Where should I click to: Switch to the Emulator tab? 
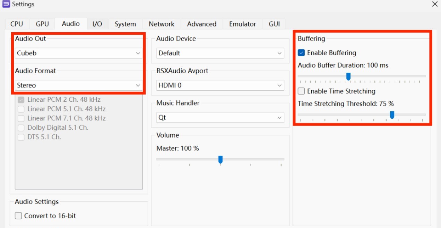point(243,24)
